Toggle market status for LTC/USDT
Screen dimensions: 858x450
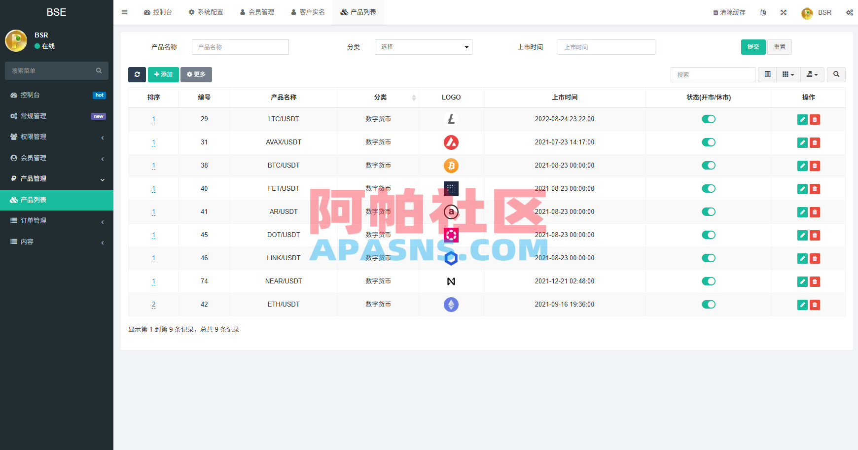709,119
